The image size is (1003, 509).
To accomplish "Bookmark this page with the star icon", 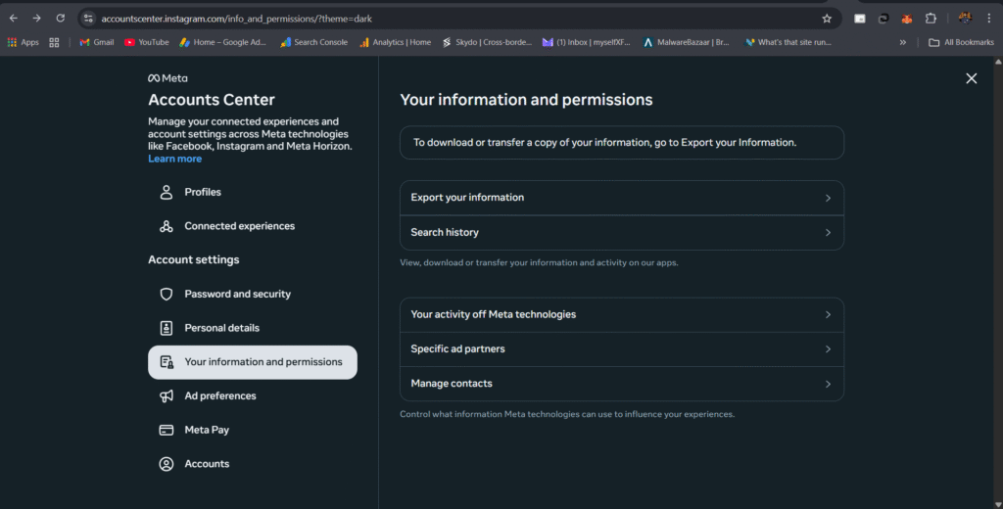I will coord(827,19).
